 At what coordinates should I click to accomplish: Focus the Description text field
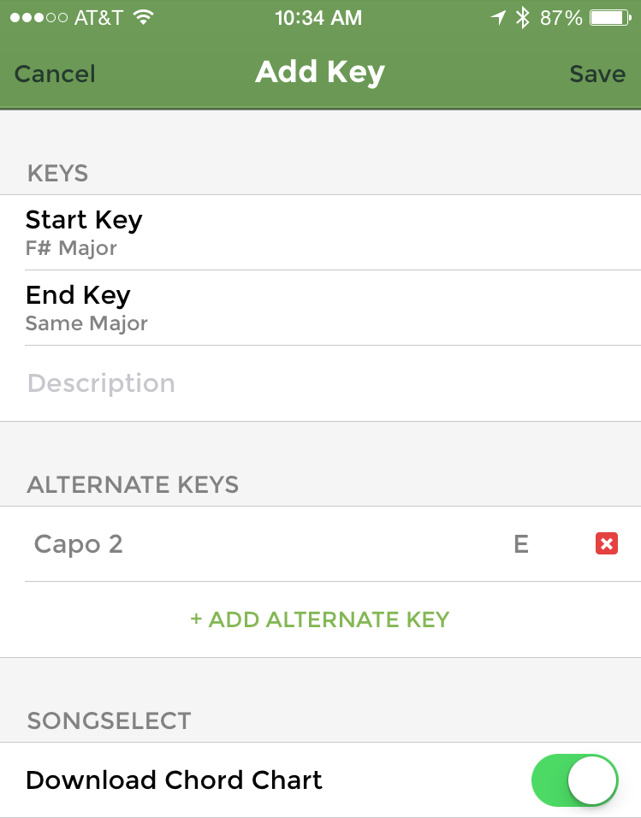(x=320, y=383)
